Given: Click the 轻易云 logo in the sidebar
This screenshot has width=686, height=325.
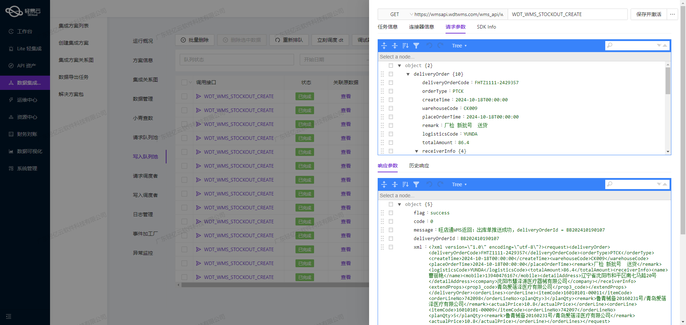Looking at the screenshot, I should point(23,11).
